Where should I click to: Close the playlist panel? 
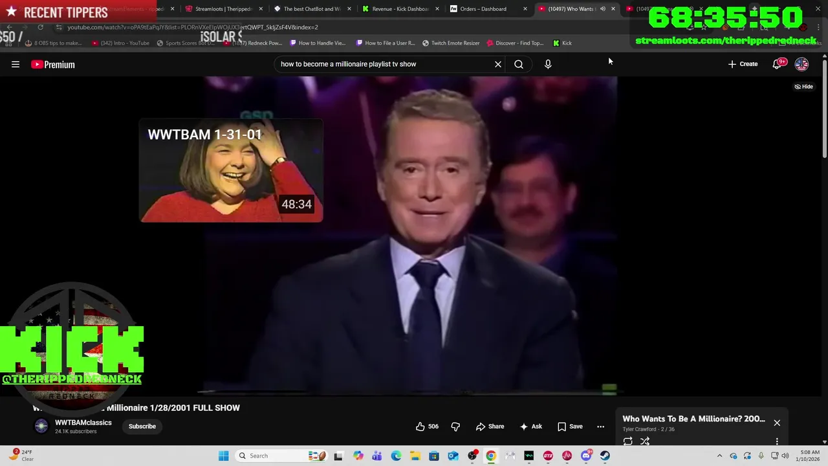pyautogui.click(x=777, y=423)
